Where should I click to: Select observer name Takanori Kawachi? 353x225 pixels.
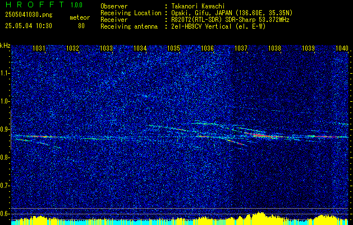[x=198, y=6]
